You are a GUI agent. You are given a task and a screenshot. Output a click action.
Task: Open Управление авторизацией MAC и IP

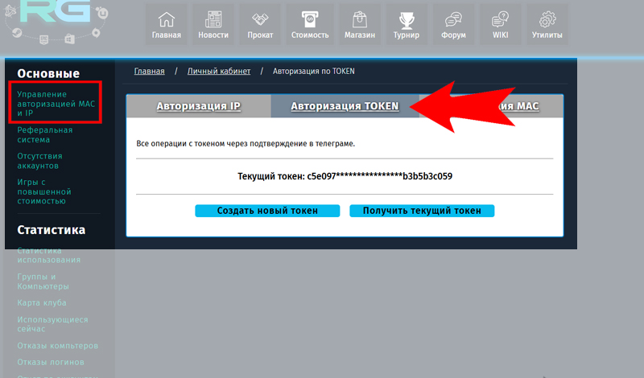pos(56,104)
